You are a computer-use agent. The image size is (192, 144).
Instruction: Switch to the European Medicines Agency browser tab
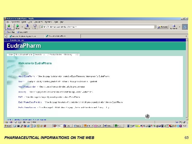tap(26, 36)
